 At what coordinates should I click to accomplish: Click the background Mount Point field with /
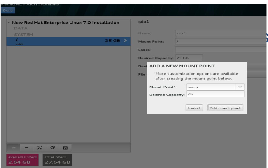click(x=220, y=41)
